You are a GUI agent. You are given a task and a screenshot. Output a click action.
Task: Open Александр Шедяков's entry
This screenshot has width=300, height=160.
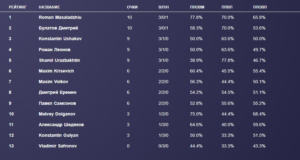[61, 125]
